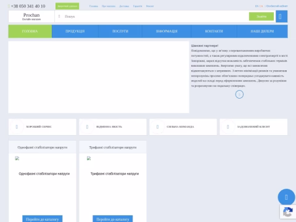Image resolution: width=296 pixels, height=222 pixels.
Task: Open the blue cart icon button
Action: coord(281,17)
